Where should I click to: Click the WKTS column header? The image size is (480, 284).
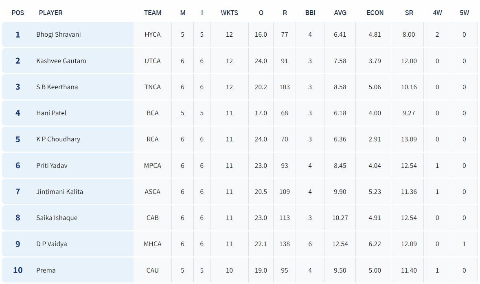pyautogui.click(x=229, y=13)
